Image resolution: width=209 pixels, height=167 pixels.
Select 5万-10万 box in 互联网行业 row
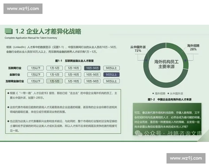pyautogui.click(x=73, y=68)
